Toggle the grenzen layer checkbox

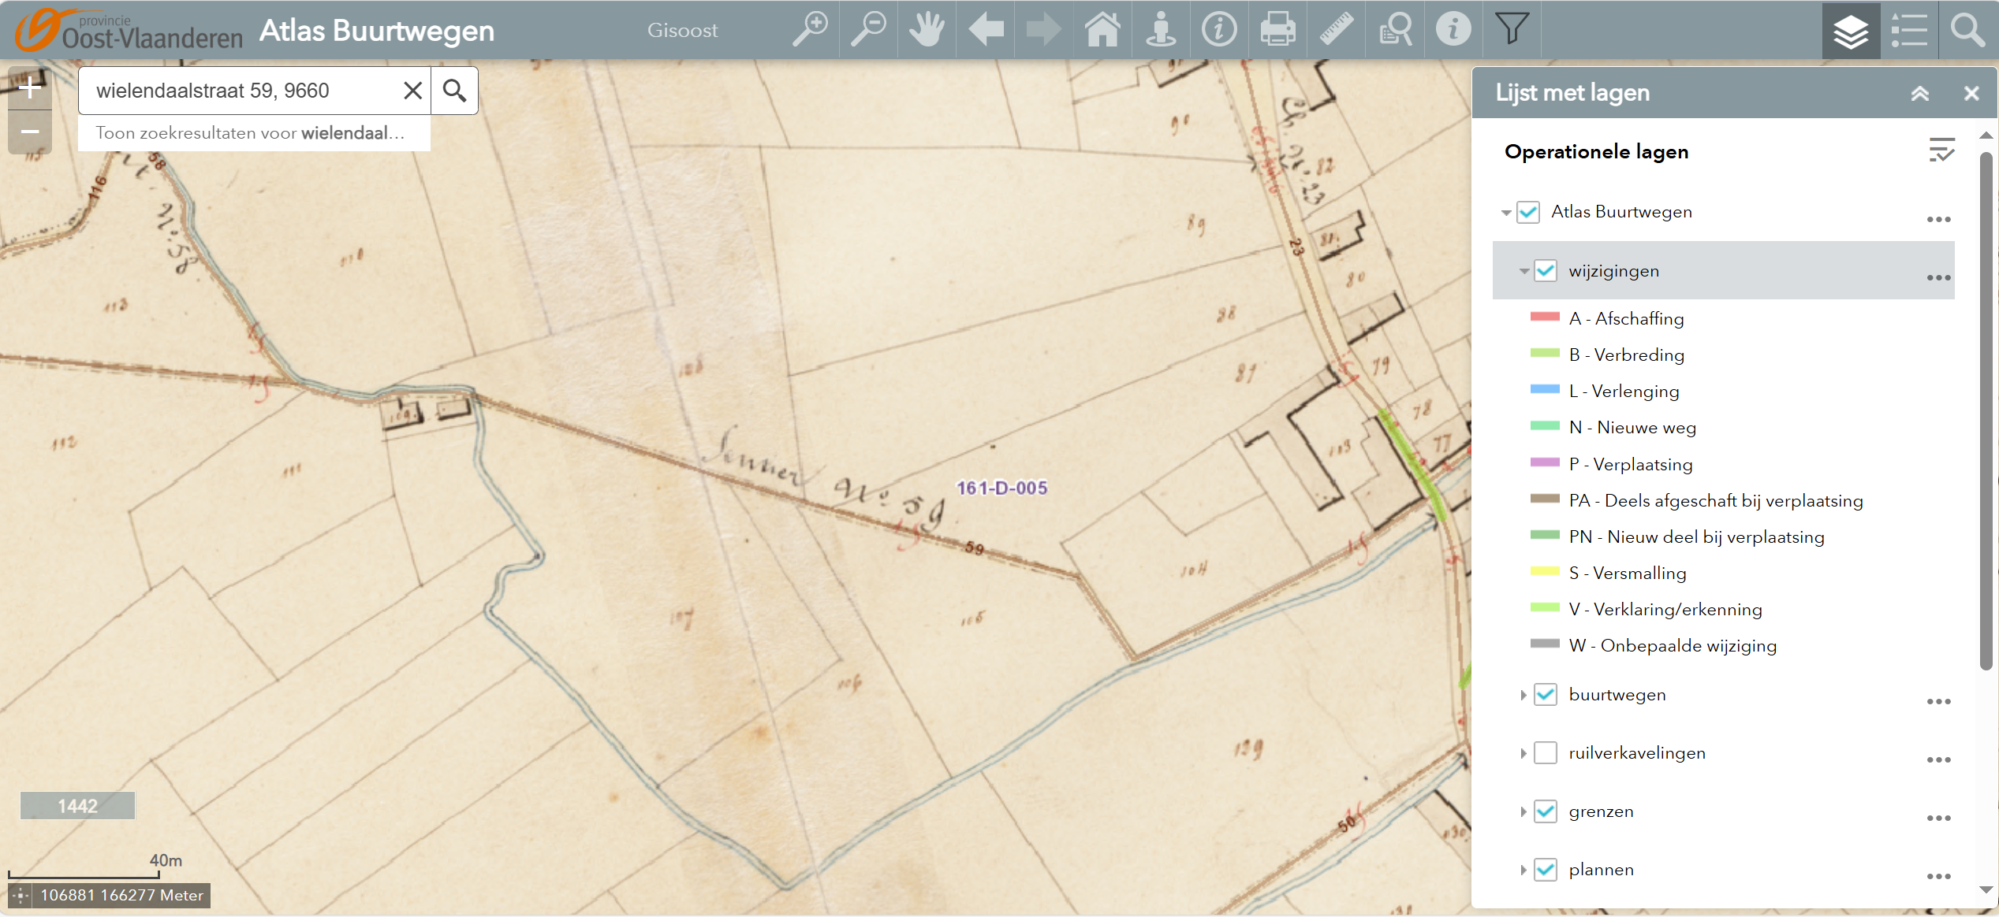(1545, 811)
